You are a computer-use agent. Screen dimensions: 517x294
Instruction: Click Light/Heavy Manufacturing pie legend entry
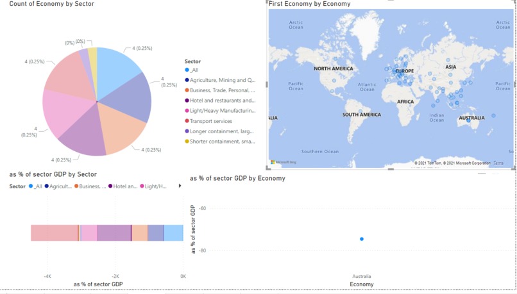click(x=220, y=111)
